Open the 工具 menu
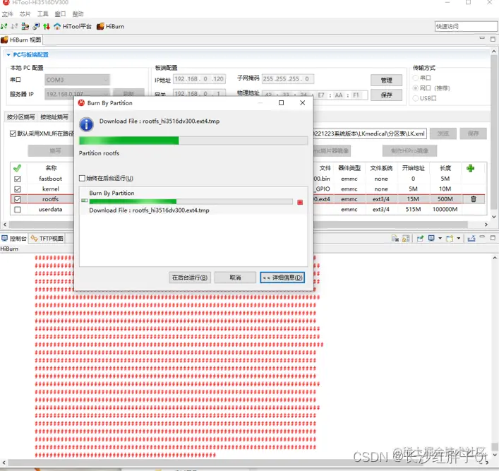The height and width of the screenshot is (471, 499). point(42,13)
